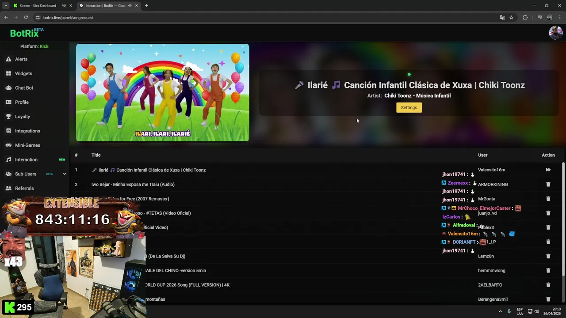This screenshot has width=566, height=318.
Task: Delete hemmmwong's song request
Action: coord(548,270)
